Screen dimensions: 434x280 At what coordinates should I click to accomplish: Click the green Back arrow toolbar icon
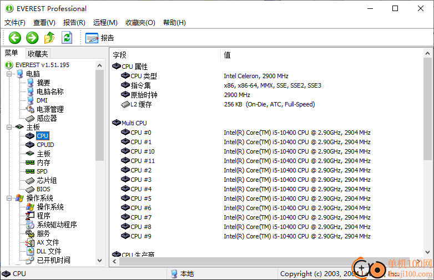(14, 38)
